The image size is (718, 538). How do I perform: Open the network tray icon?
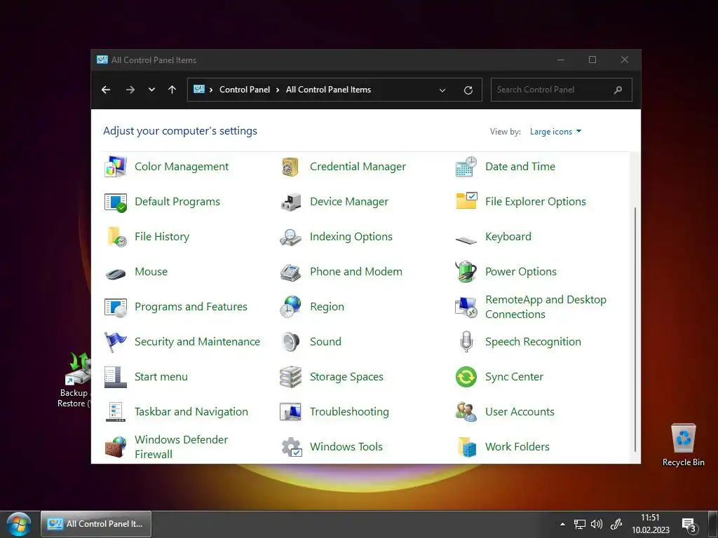[580, 524]
